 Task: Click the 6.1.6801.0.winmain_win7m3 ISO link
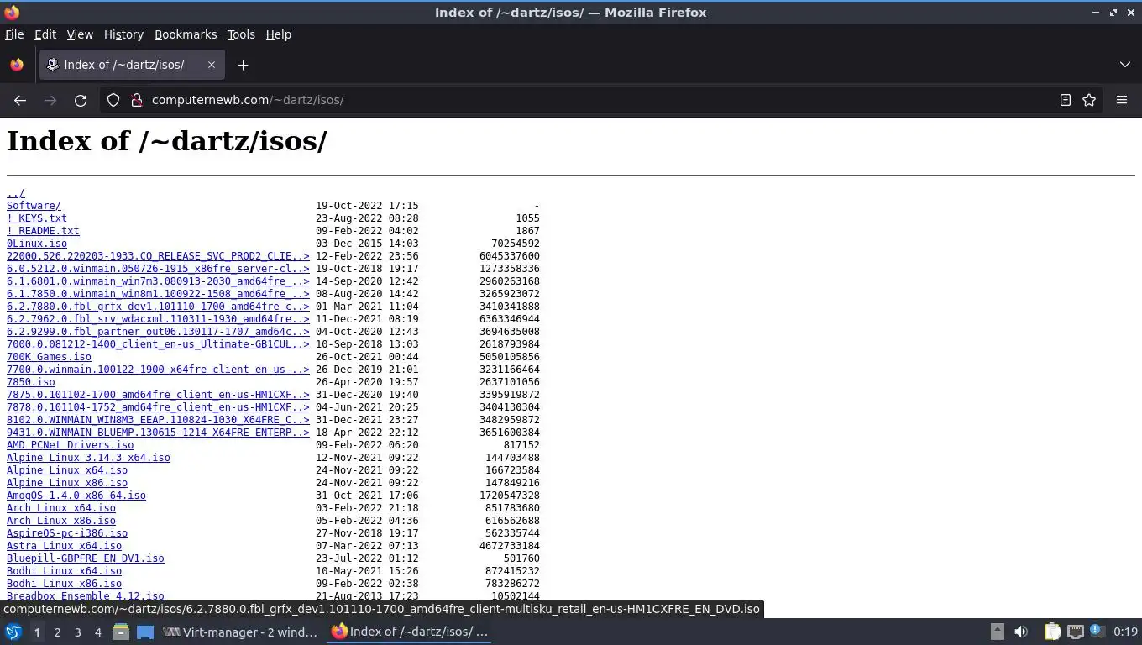click(158, 281)
